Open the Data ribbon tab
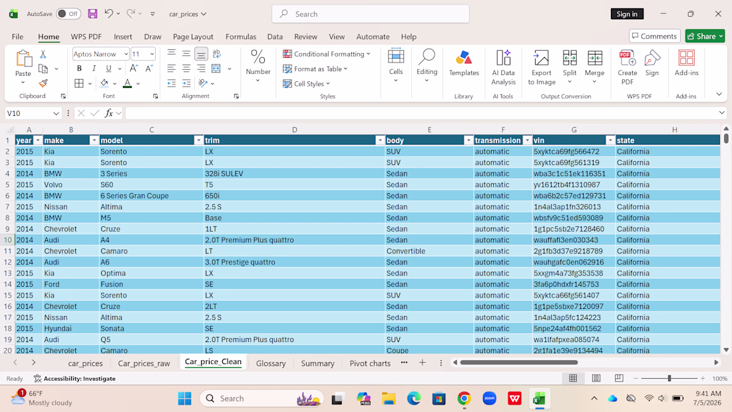Image resolution: width=732 pixels, height=412 pixels. point(275,37)
